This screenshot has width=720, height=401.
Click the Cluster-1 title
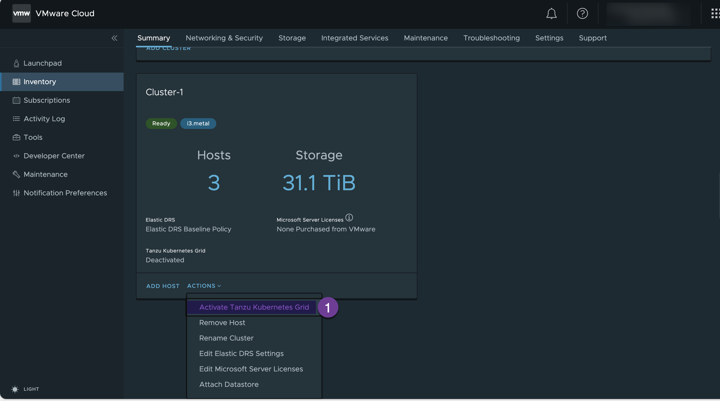pos(164,92)
